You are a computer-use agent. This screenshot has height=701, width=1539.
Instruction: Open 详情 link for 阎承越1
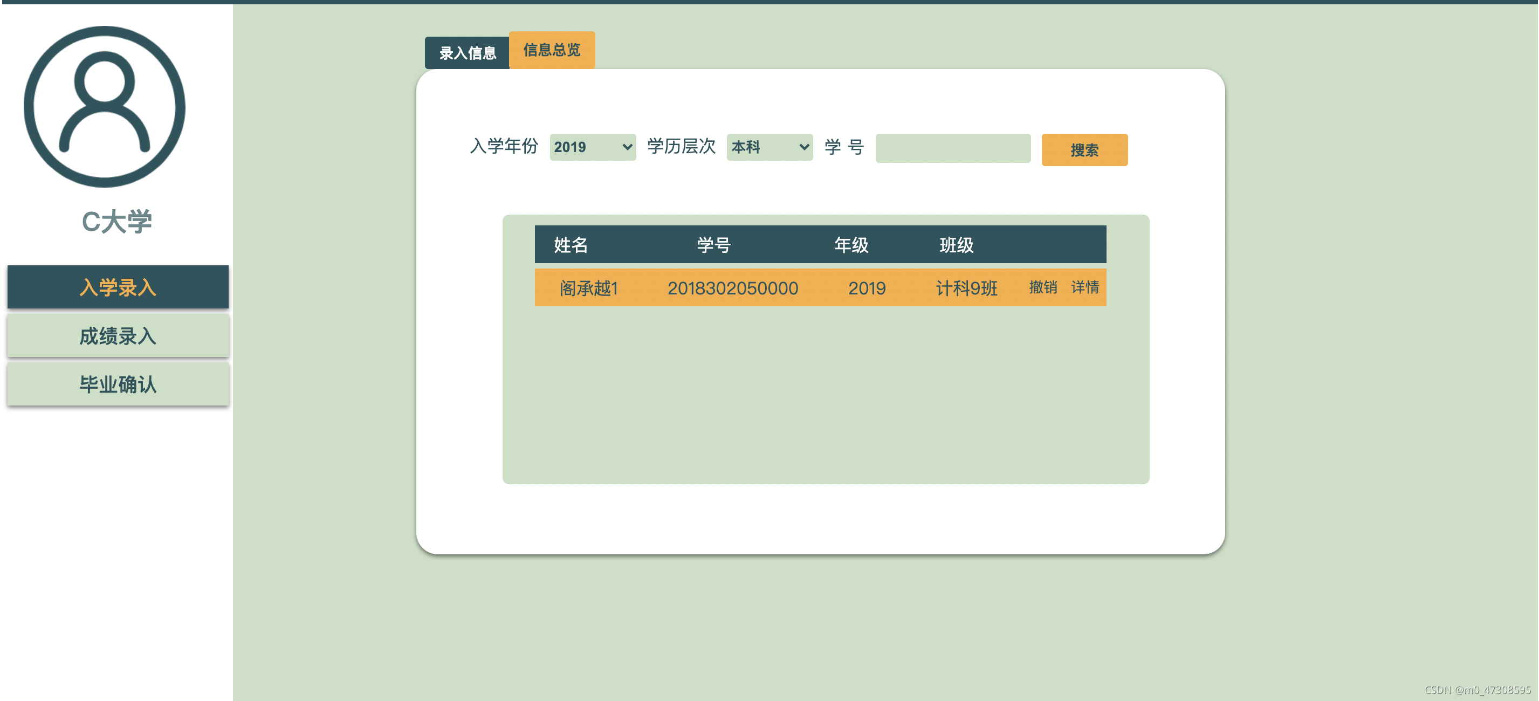coord(1084,287)
